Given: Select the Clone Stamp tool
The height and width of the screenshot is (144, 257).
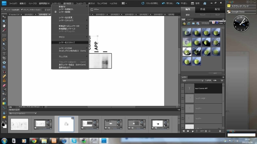Looking at the screenshot, I should pos(4,81).
